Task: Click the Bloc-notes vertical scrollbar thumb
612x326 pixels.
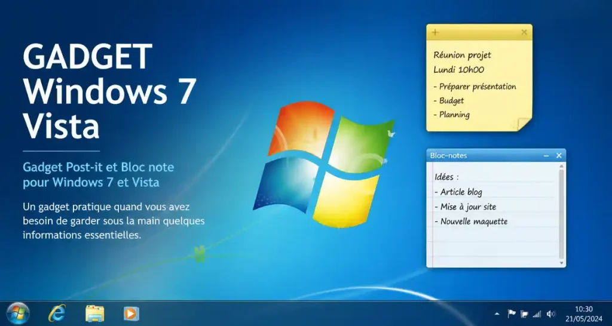Action: click(562, 214)
